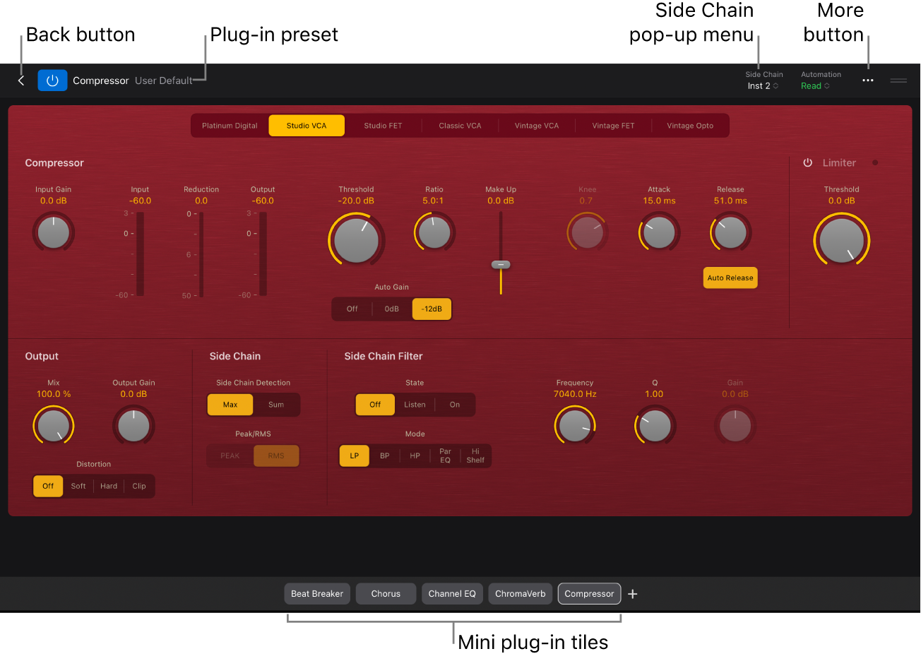Toggle the Compressor plug-in power button
This screenshot has width=921, height=661.
coord(52,81)
